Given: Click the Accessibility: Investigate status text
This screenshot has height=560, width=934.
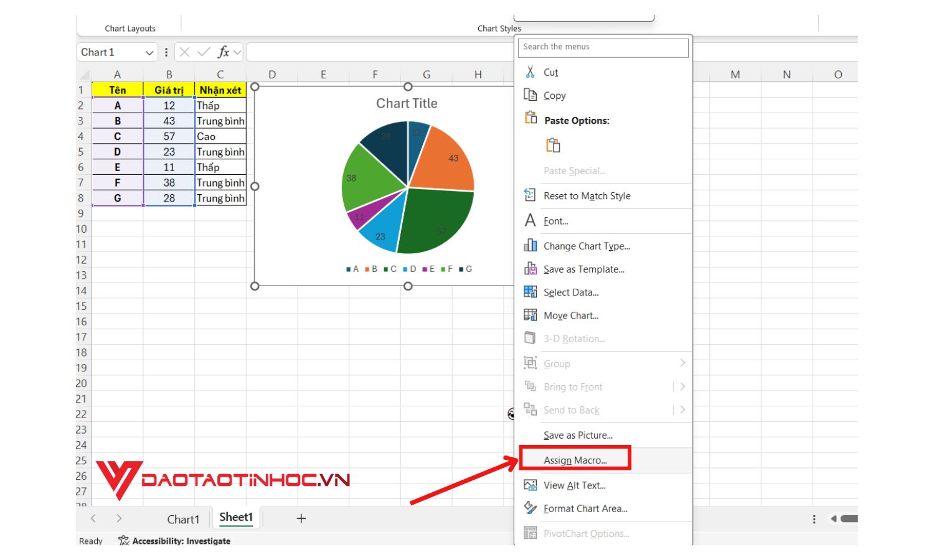Looking at the screenshot, I should pyautogui.click(x=181, y=541).
